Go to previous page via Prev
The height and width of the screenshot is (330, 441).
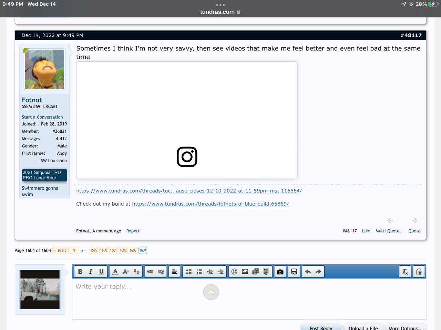coord(60,250)
